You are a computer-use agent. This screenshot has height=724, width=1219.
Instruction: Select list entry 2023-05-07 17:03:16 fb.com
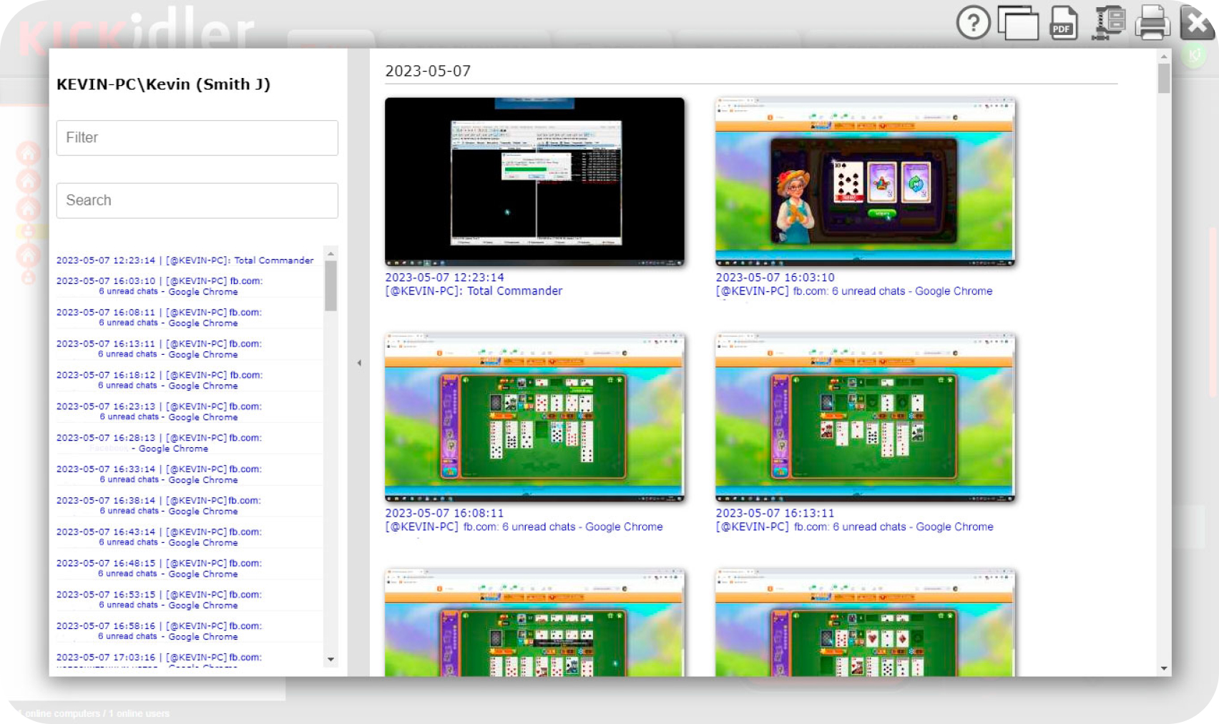160,661
